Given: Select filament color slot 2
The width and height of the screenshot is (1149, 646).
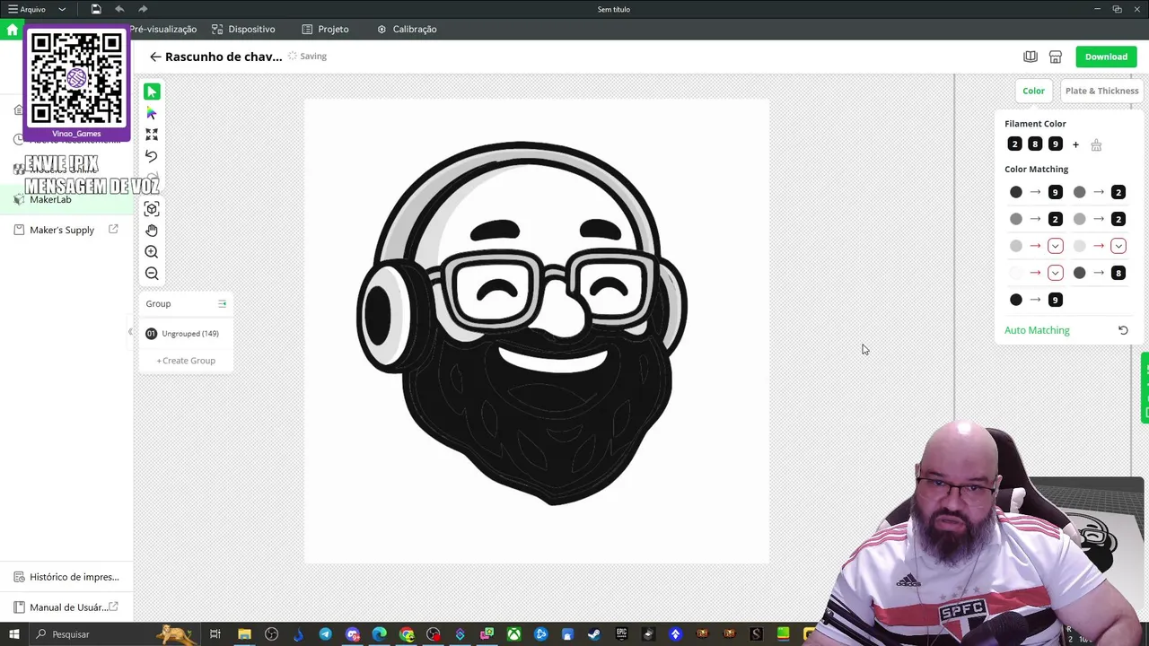Looking at the screenshot, I should (1014, 144).
